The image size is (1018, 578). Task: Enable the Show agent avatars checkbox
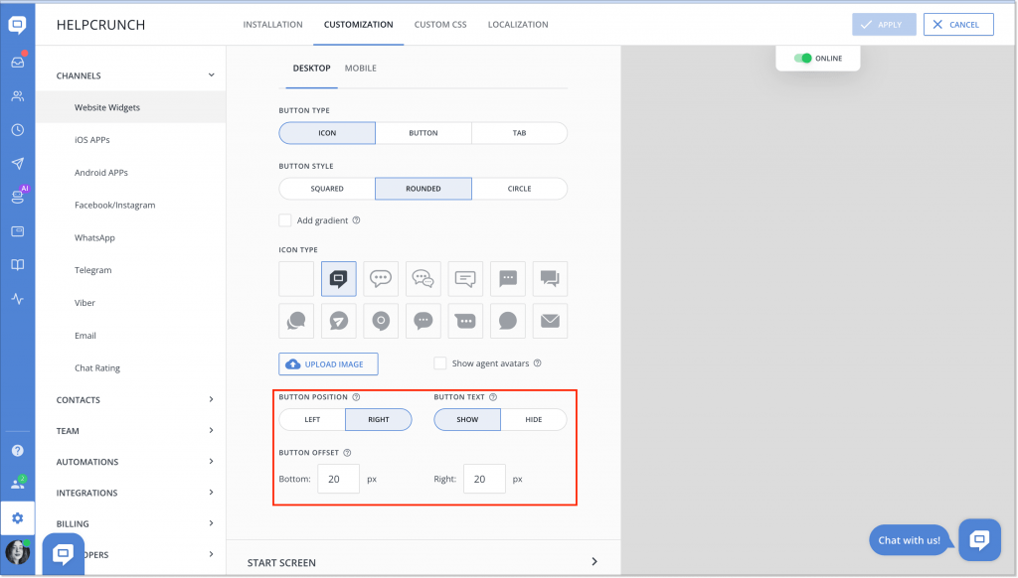(439, 363)
